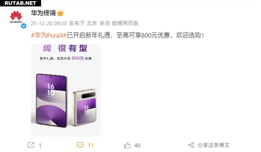Open the 华为终端 account name
The image size is (261, 152).
pos(43,13)
